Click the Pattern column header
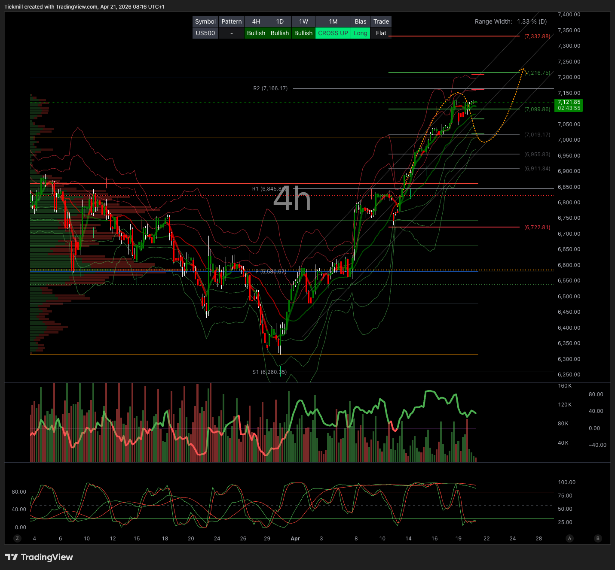The height and width of the screenshot is (570, 615). tap(232, 21)
